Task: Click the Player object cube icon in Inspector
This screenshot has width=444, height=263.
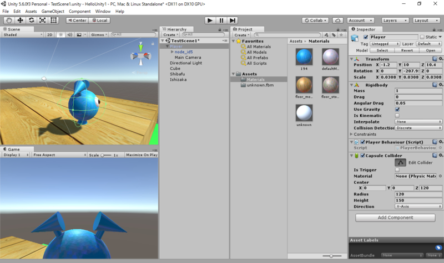Action: click(x=355, y=38)
